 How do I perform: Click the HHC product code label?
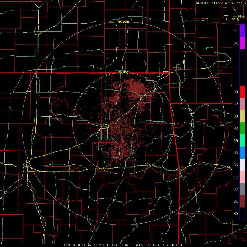pyautogui.click(x=241, y=16)
